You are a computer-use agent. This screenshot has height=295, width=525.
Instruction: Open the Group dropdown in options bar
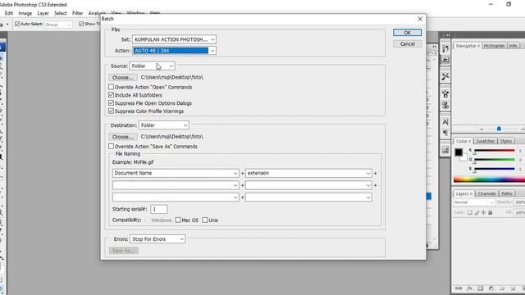point(58,25)
